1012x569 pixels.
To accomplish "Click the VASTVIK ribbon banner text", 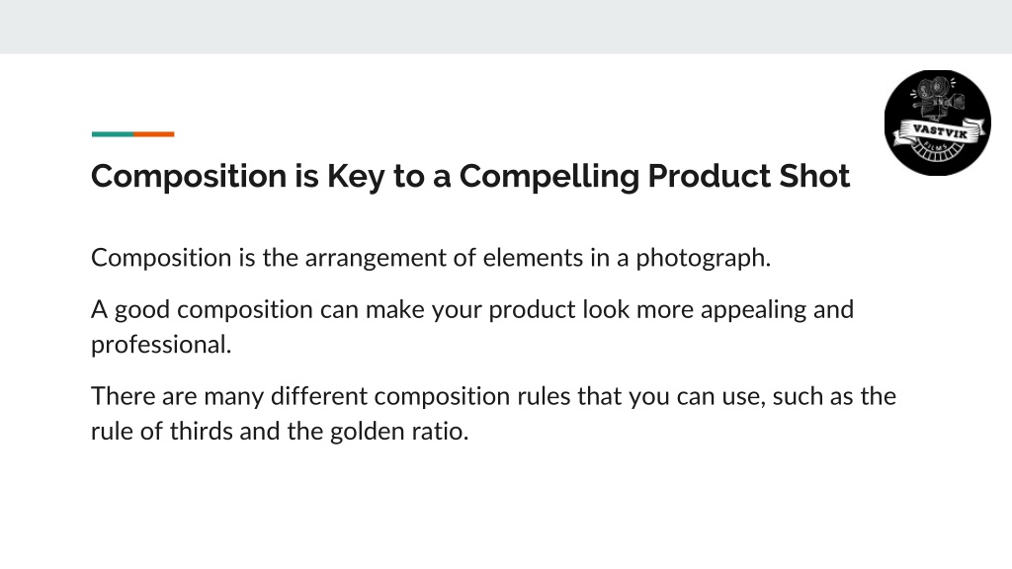I will tap(940, 131).
